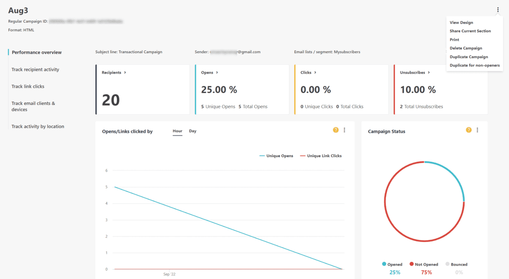Toggle the Opened legend in donut chart
509x279 pixels.
(x=392, y=264)
